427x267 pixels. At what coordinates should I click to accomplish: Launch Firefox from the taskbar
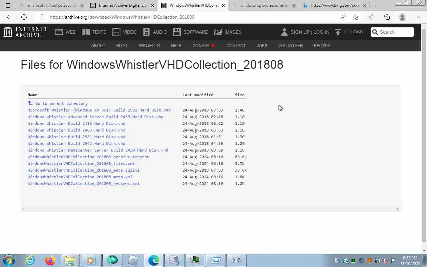[50, 260]
